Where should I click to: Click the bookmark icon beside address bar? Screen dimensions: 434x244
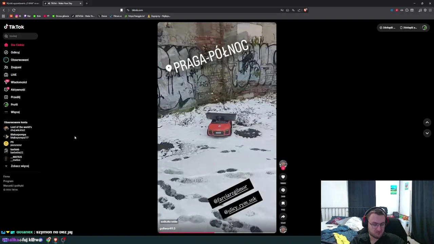121,10
